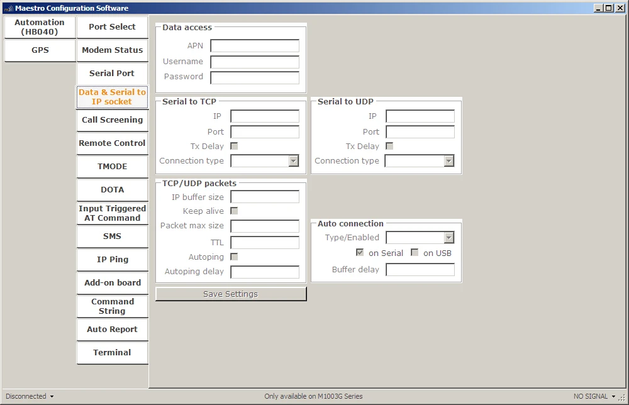Check the on USB checkbox
Image resolution: width=629 pixels, height=405 pixels.
coord(415,253)
